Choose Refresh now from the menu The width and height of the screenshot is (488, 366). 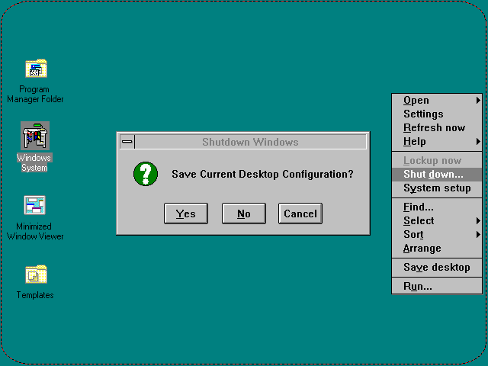(437, 127)
